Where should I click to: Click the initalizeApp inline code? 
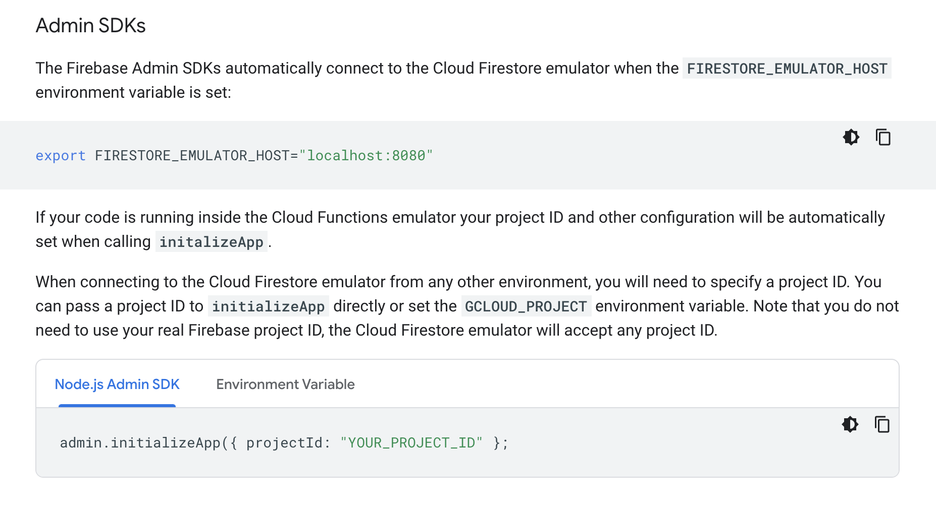[211, 242]
